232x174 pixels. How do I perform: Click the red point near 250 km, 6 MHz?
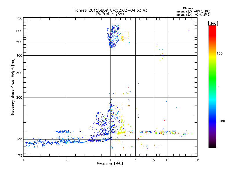click(x=139, y=84)
